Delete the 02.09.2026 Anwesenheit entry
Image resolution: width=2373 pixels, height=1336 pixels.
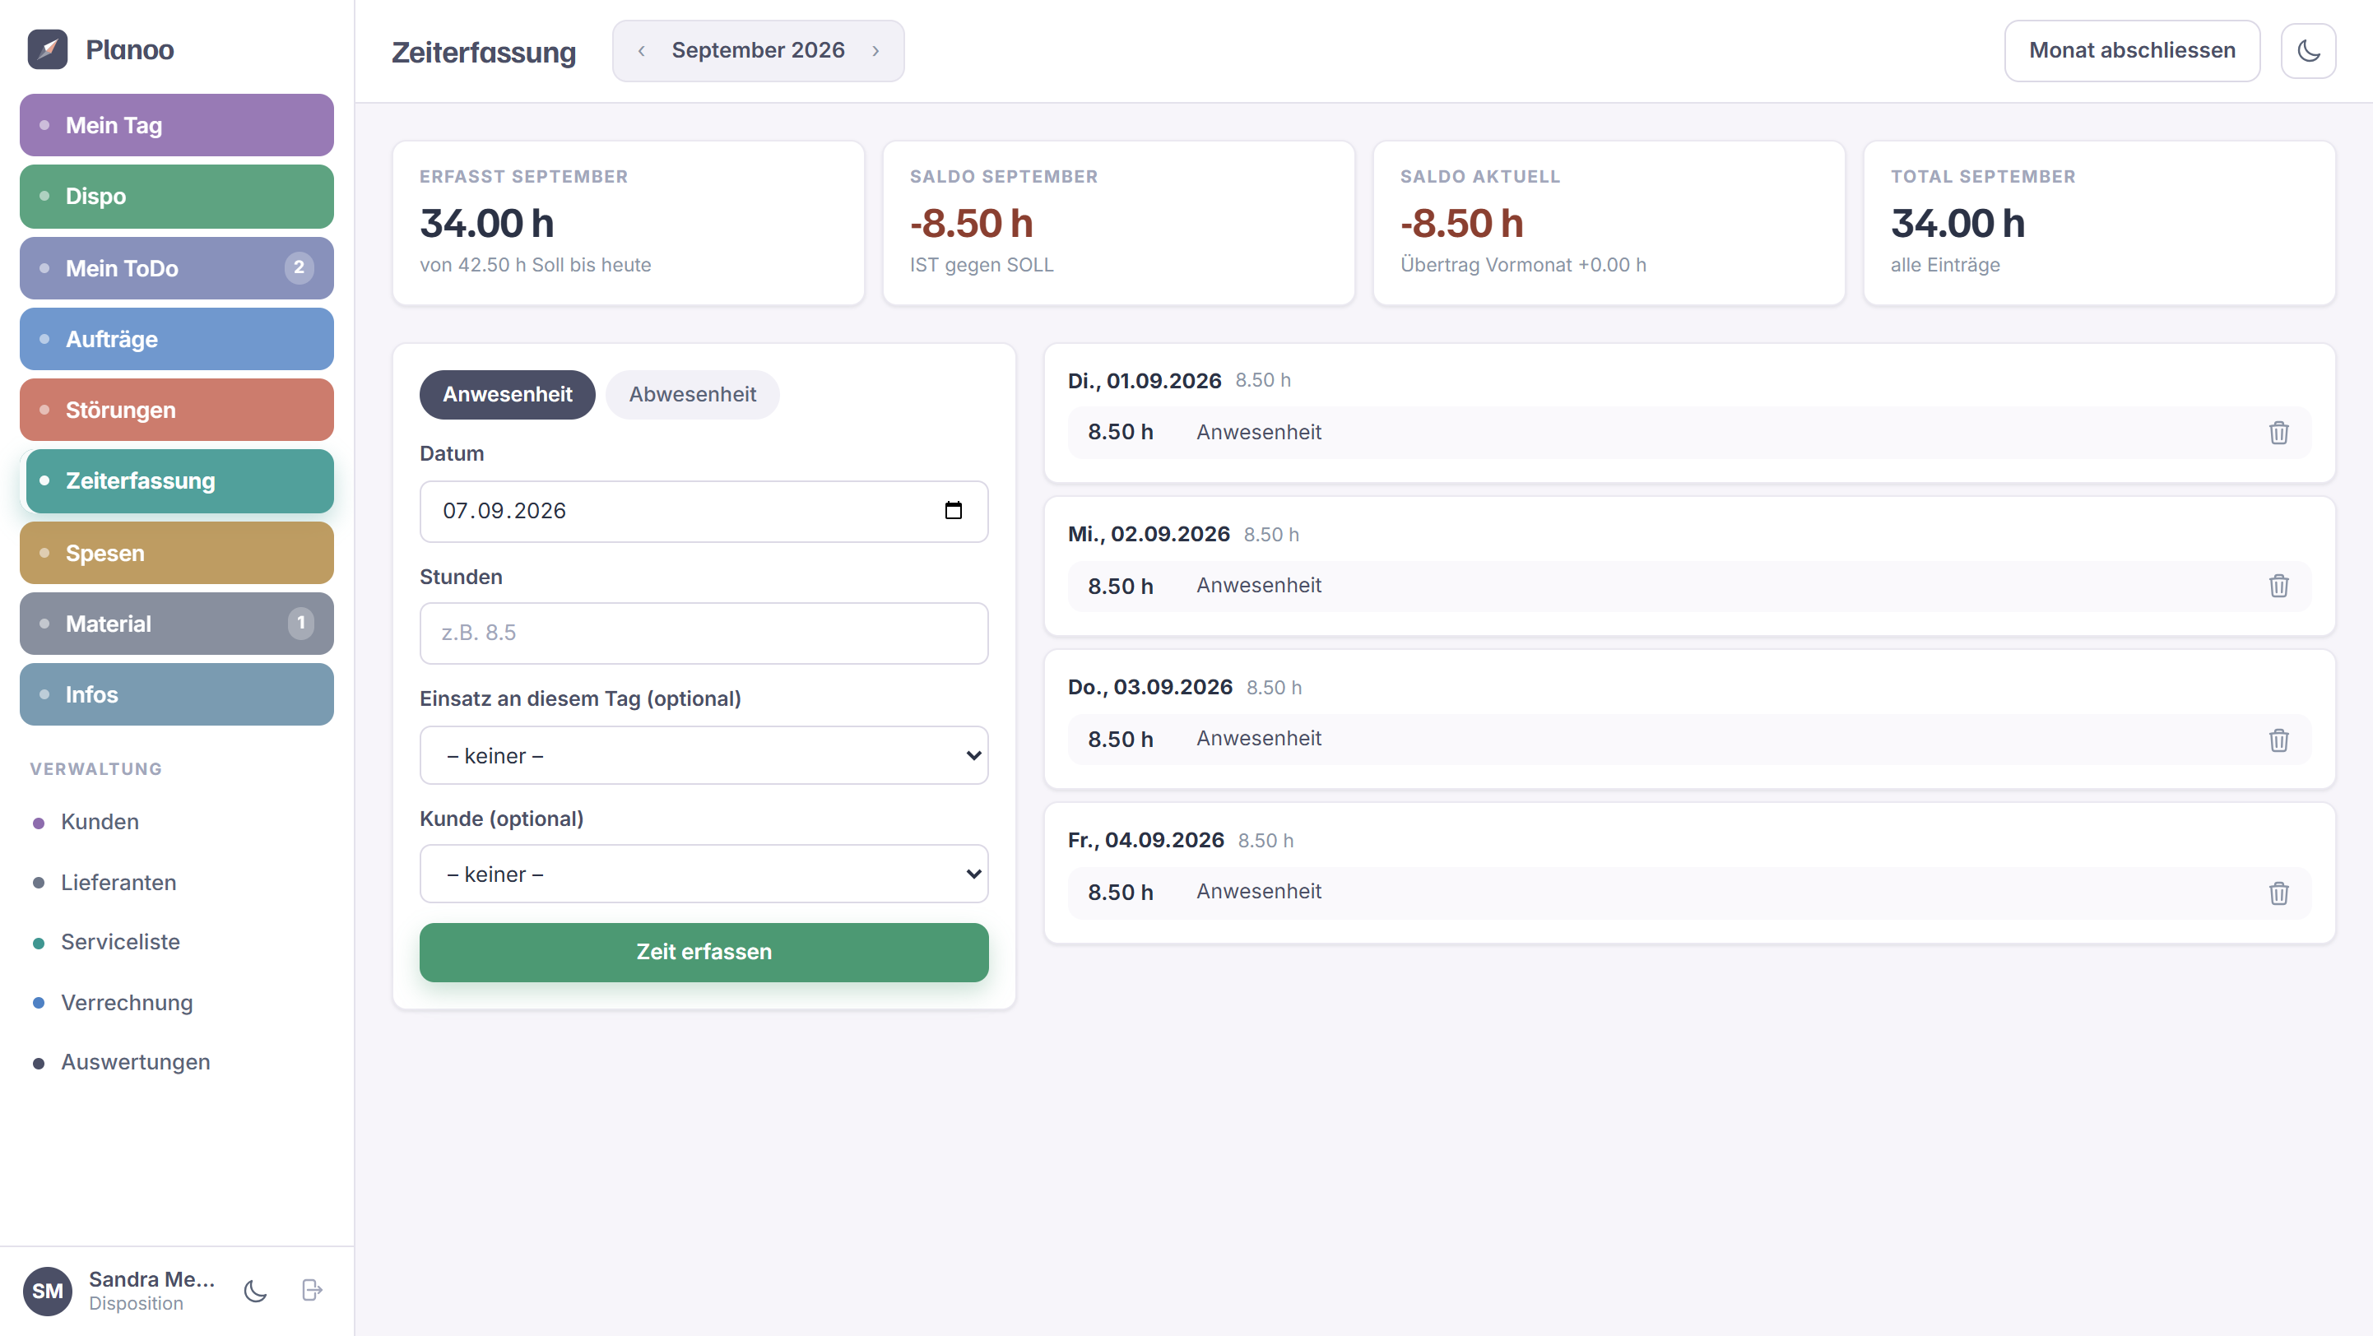[2278, 587]
